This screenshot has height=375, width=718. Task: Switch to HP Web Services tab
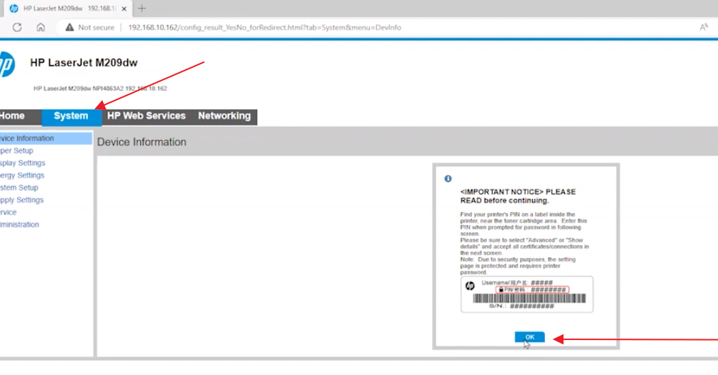point(146,116)
